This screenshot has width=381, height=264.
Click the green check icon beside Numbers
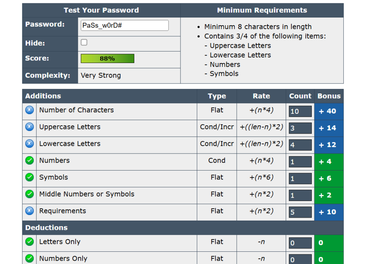pyautogui.click(x=29, y=161)
